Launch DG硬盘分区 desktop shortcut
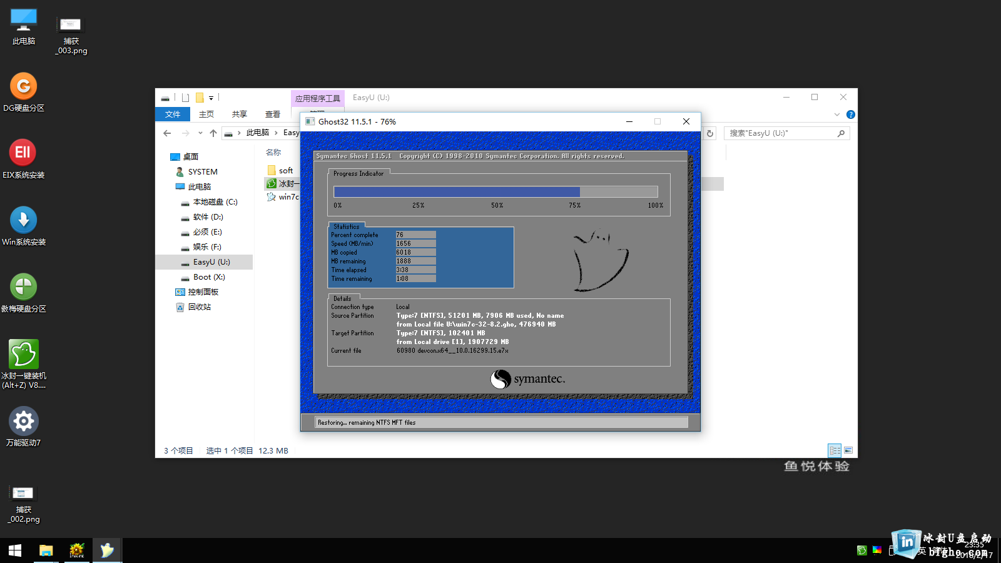The image size is (1001, 563). pyautogui.click(x=24, y=92)
